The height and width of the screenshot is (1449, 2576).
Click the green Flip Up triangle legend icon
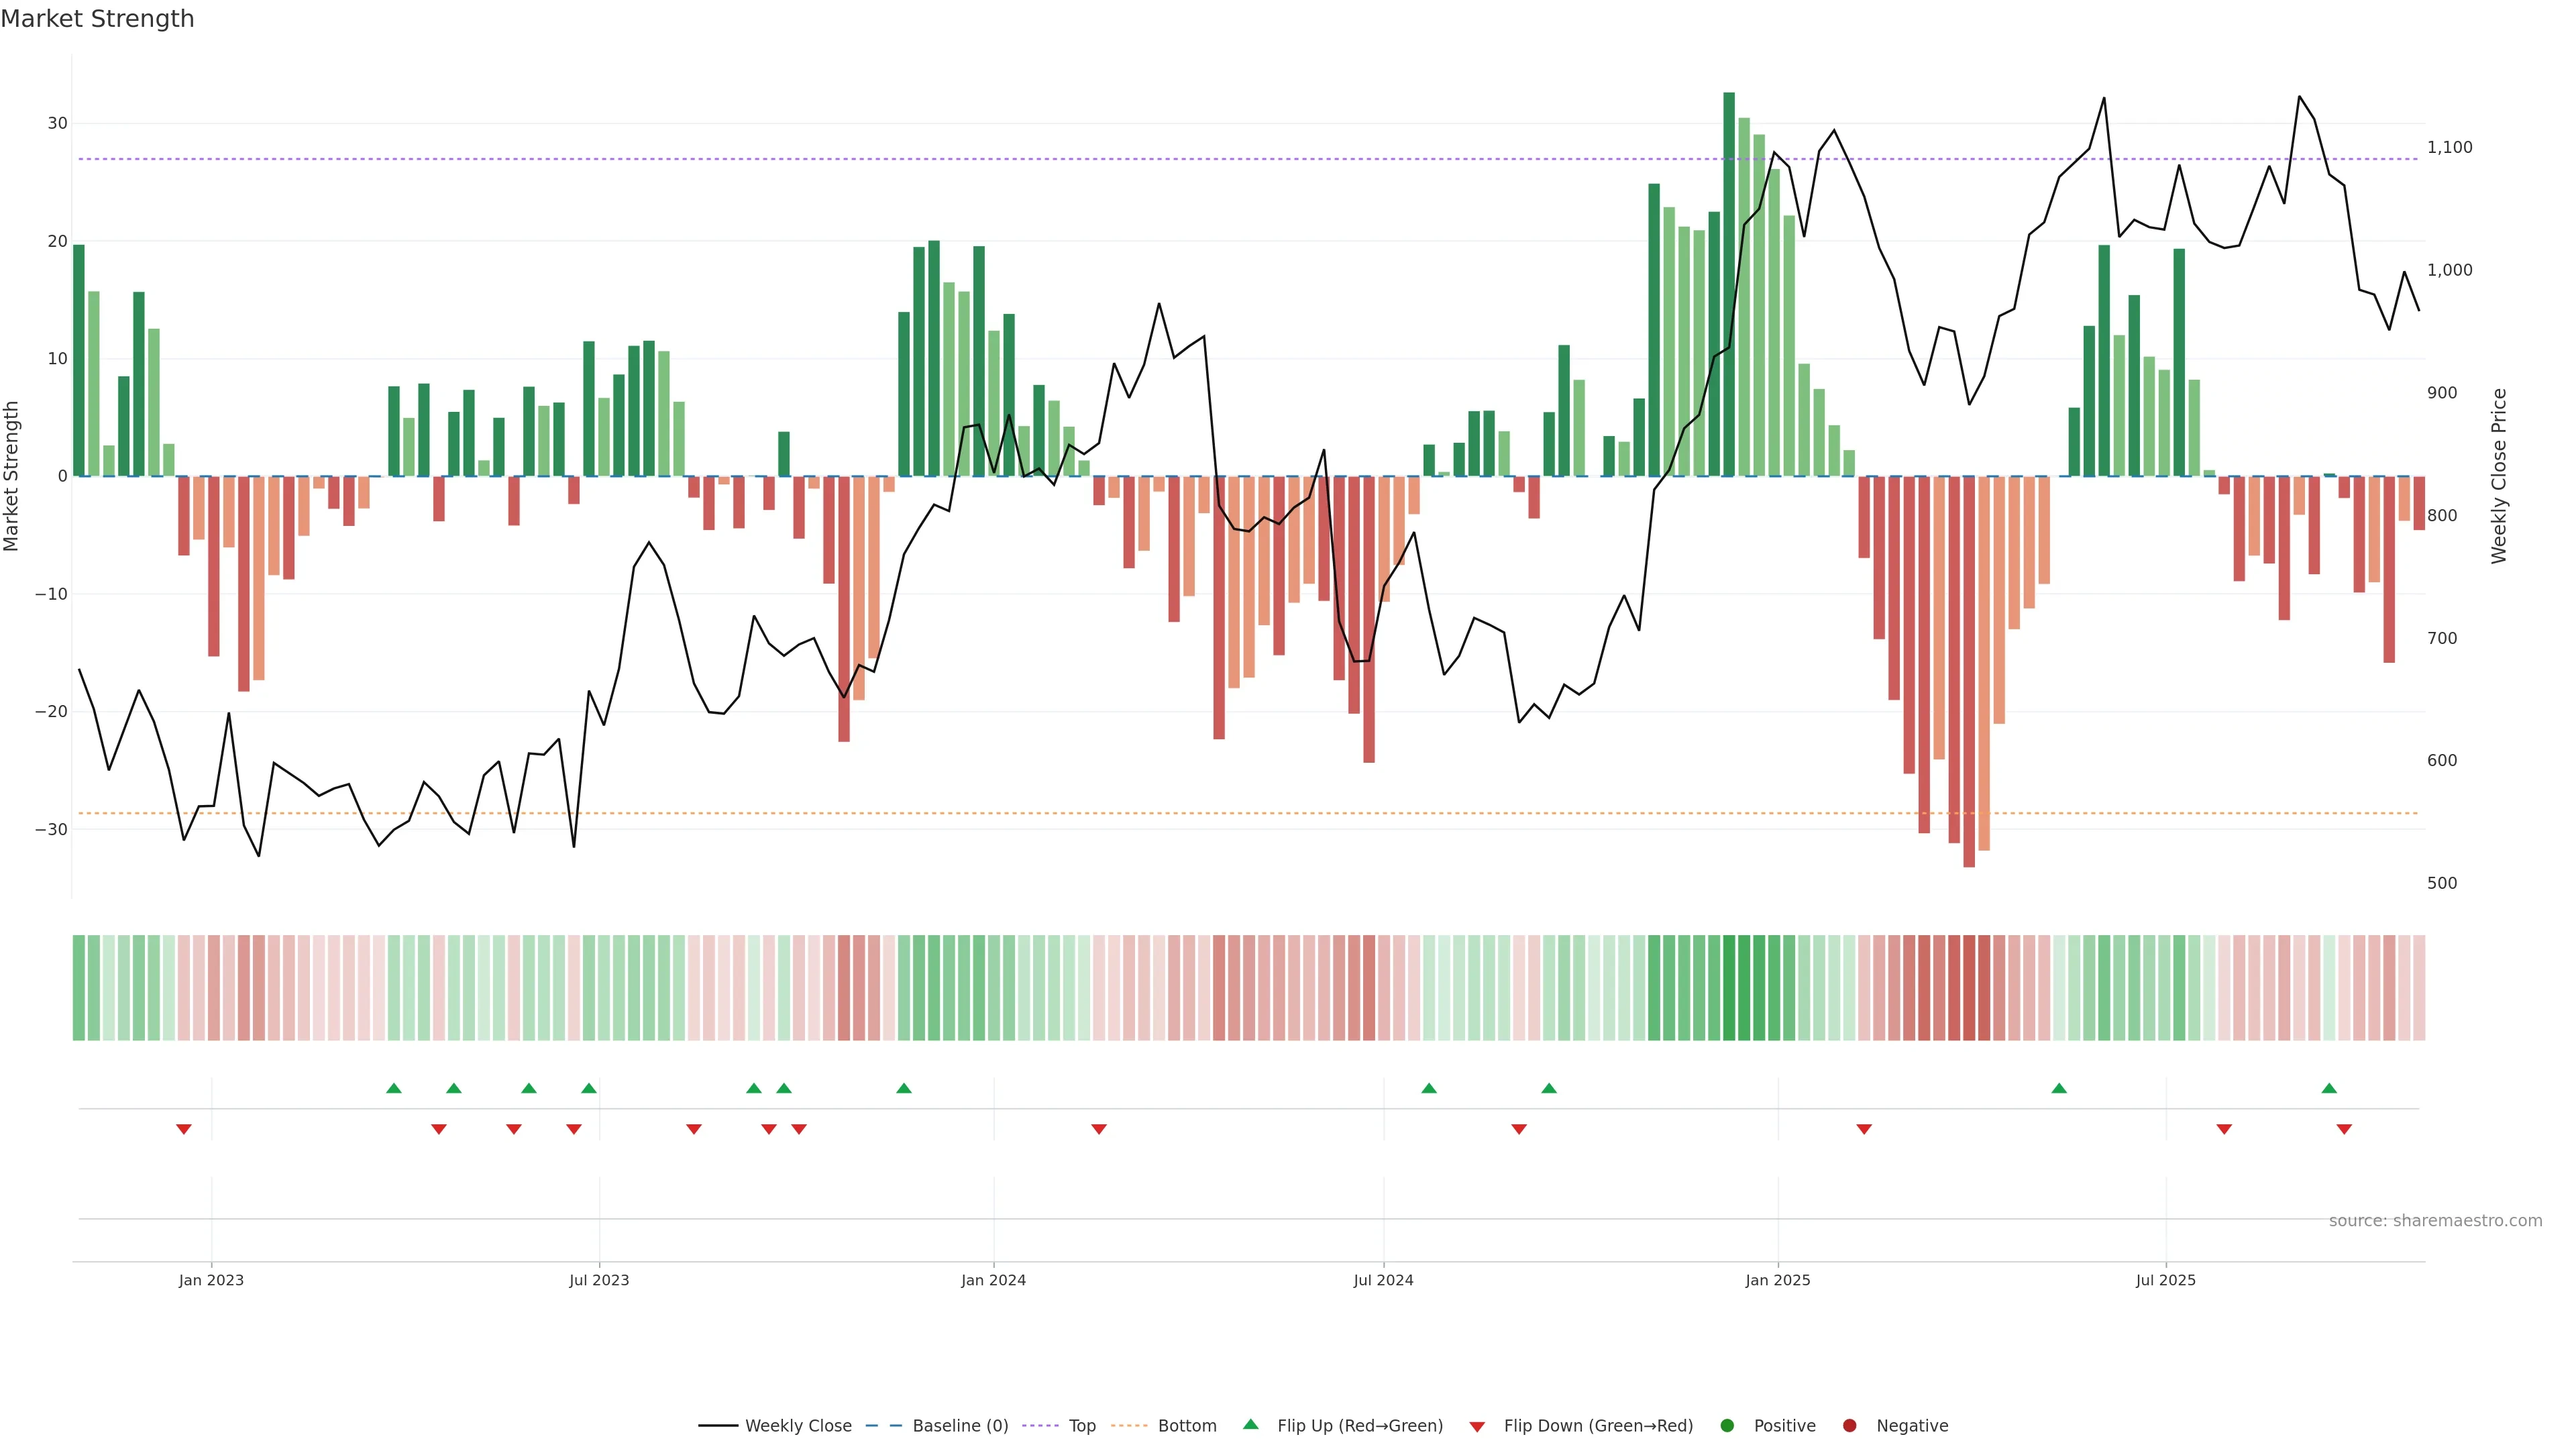[x=1250, y=1425]
